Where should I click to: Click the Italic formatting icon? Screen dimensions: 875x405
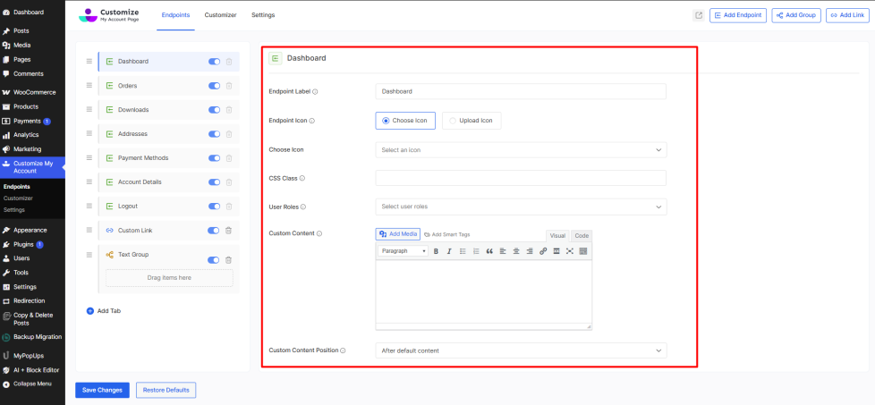coord(449,251)
